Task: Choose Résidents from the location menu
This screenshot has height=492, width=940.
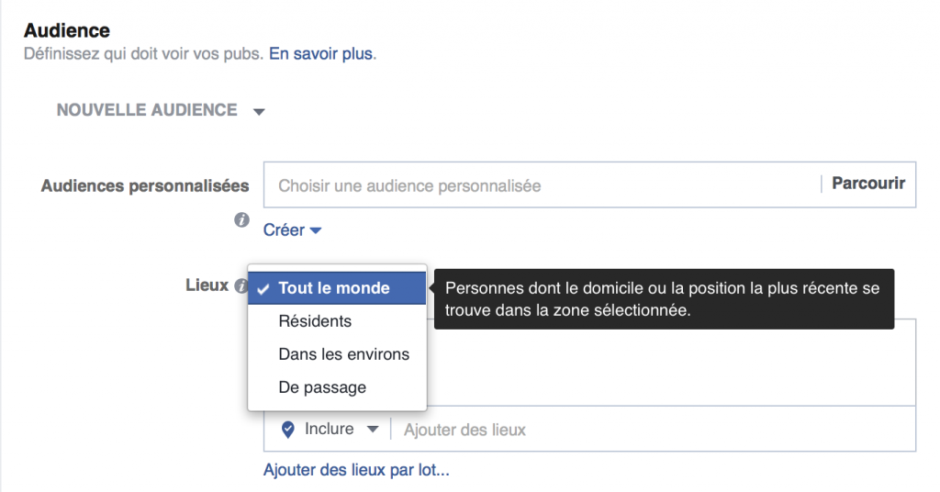Action: [x=315, y=321]
